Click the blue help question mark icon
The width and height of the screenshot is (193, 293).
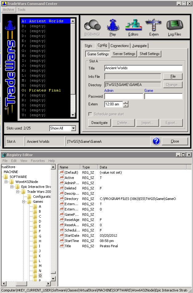click(156, 142)
